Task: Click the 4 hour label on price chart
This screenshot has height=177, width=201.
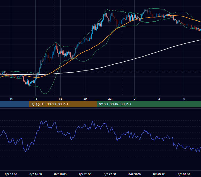Action: pyautogui.click(x=184, y=99)
